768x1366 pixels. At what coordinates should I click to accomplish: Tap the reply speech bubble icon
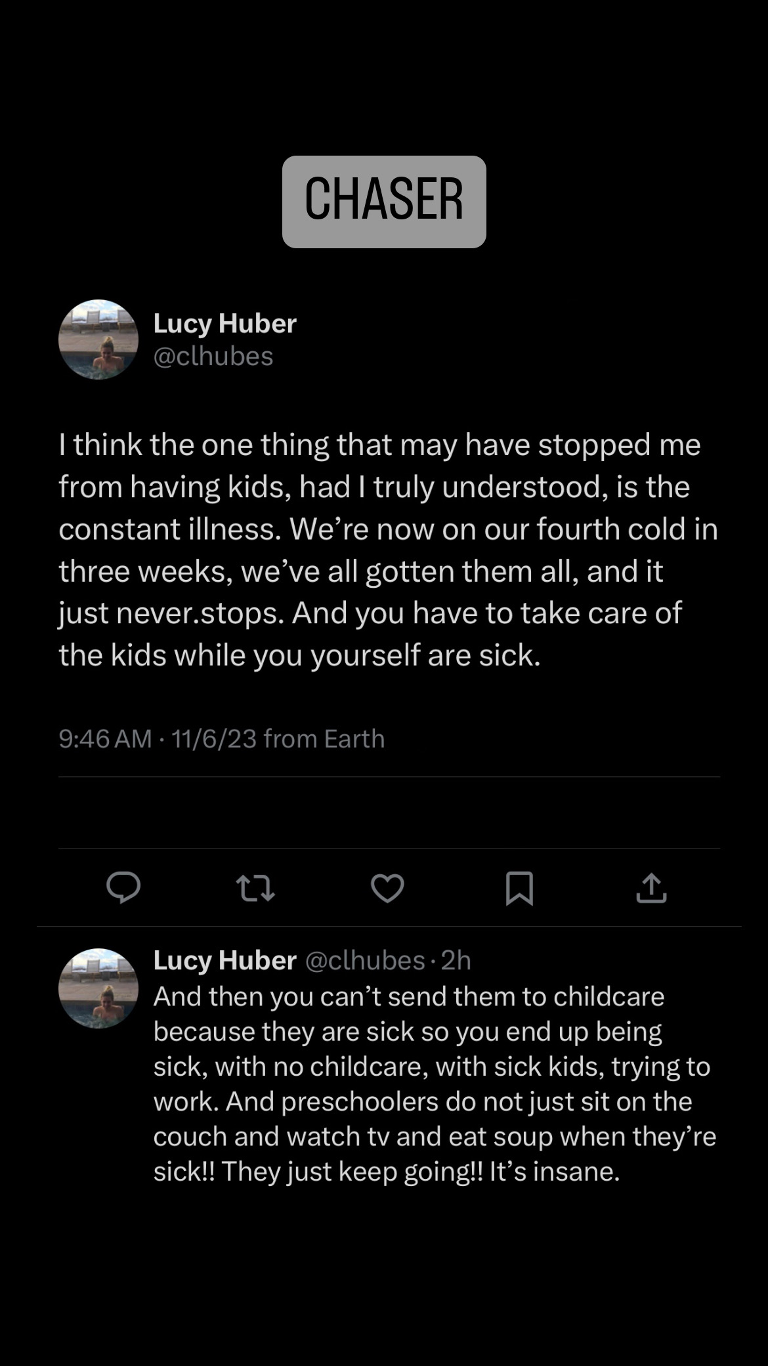123,888
